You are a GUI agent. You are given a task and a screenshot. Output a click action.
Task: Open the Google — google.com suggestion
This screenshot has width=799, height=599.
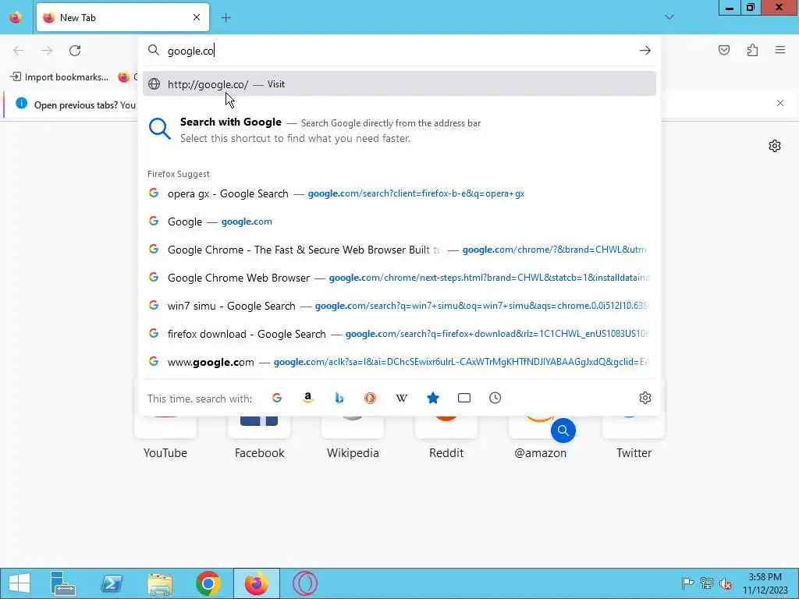click(x=399, y=222)
